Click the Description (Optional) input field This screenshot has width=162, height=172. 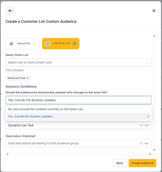click(x=73, y=143)
